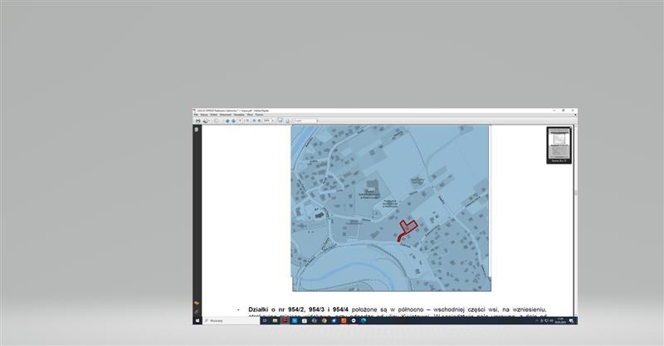
Task: Open the pages panel icon in the left sidebar
Action: [197, 129]
